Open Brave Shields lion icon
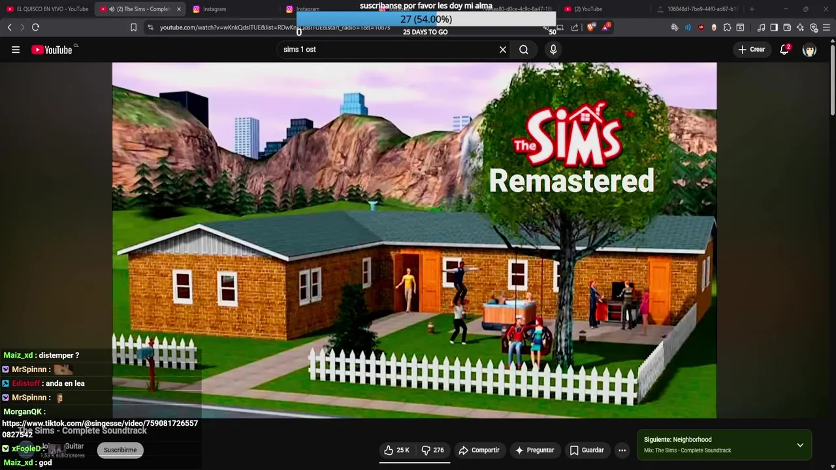Screen dimensions: 836x470 pyautogui.click(x=590, y=27)
